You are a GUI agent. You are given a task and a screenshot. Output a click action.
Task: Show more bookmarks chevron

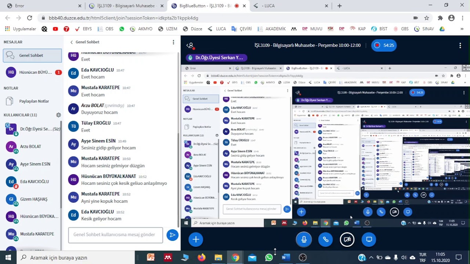click(x=462, y=29)
